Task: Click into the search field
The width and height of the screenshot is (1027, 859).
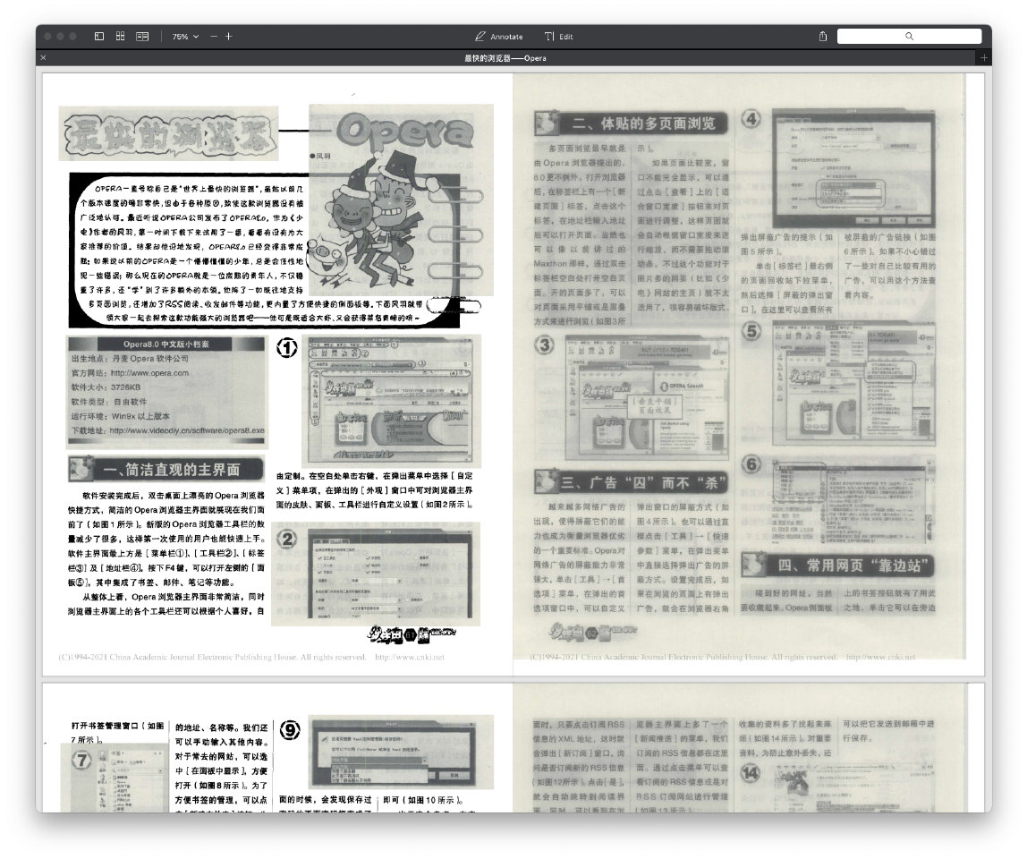Action: (909, 37)
